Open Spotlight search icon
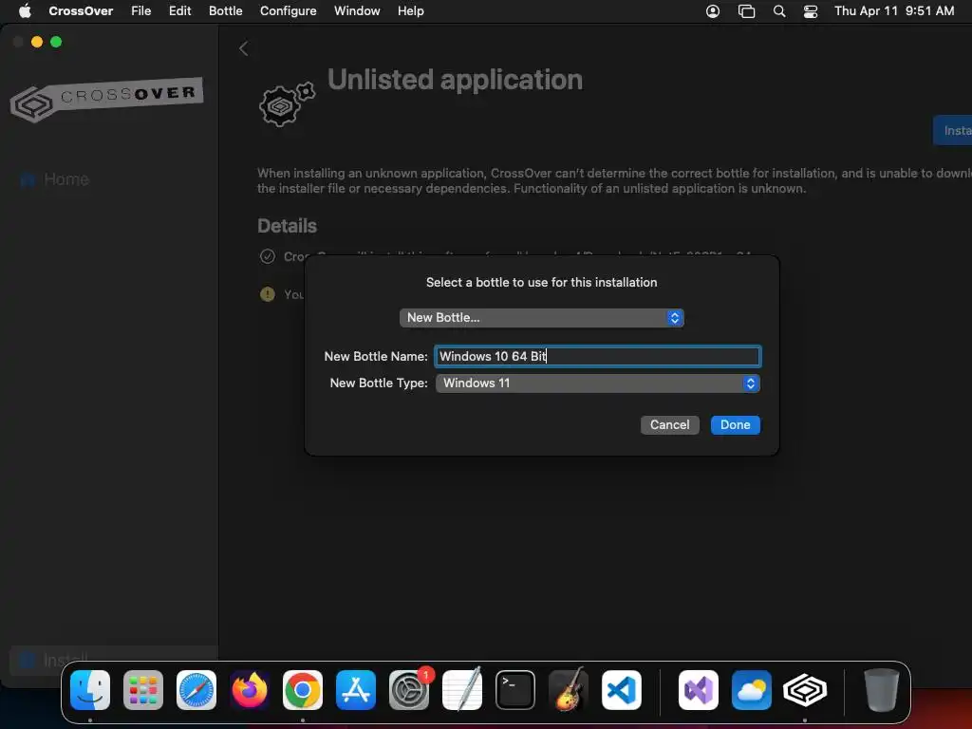The image size is (972, 729). pyautogui.click(x=779, y=11)
